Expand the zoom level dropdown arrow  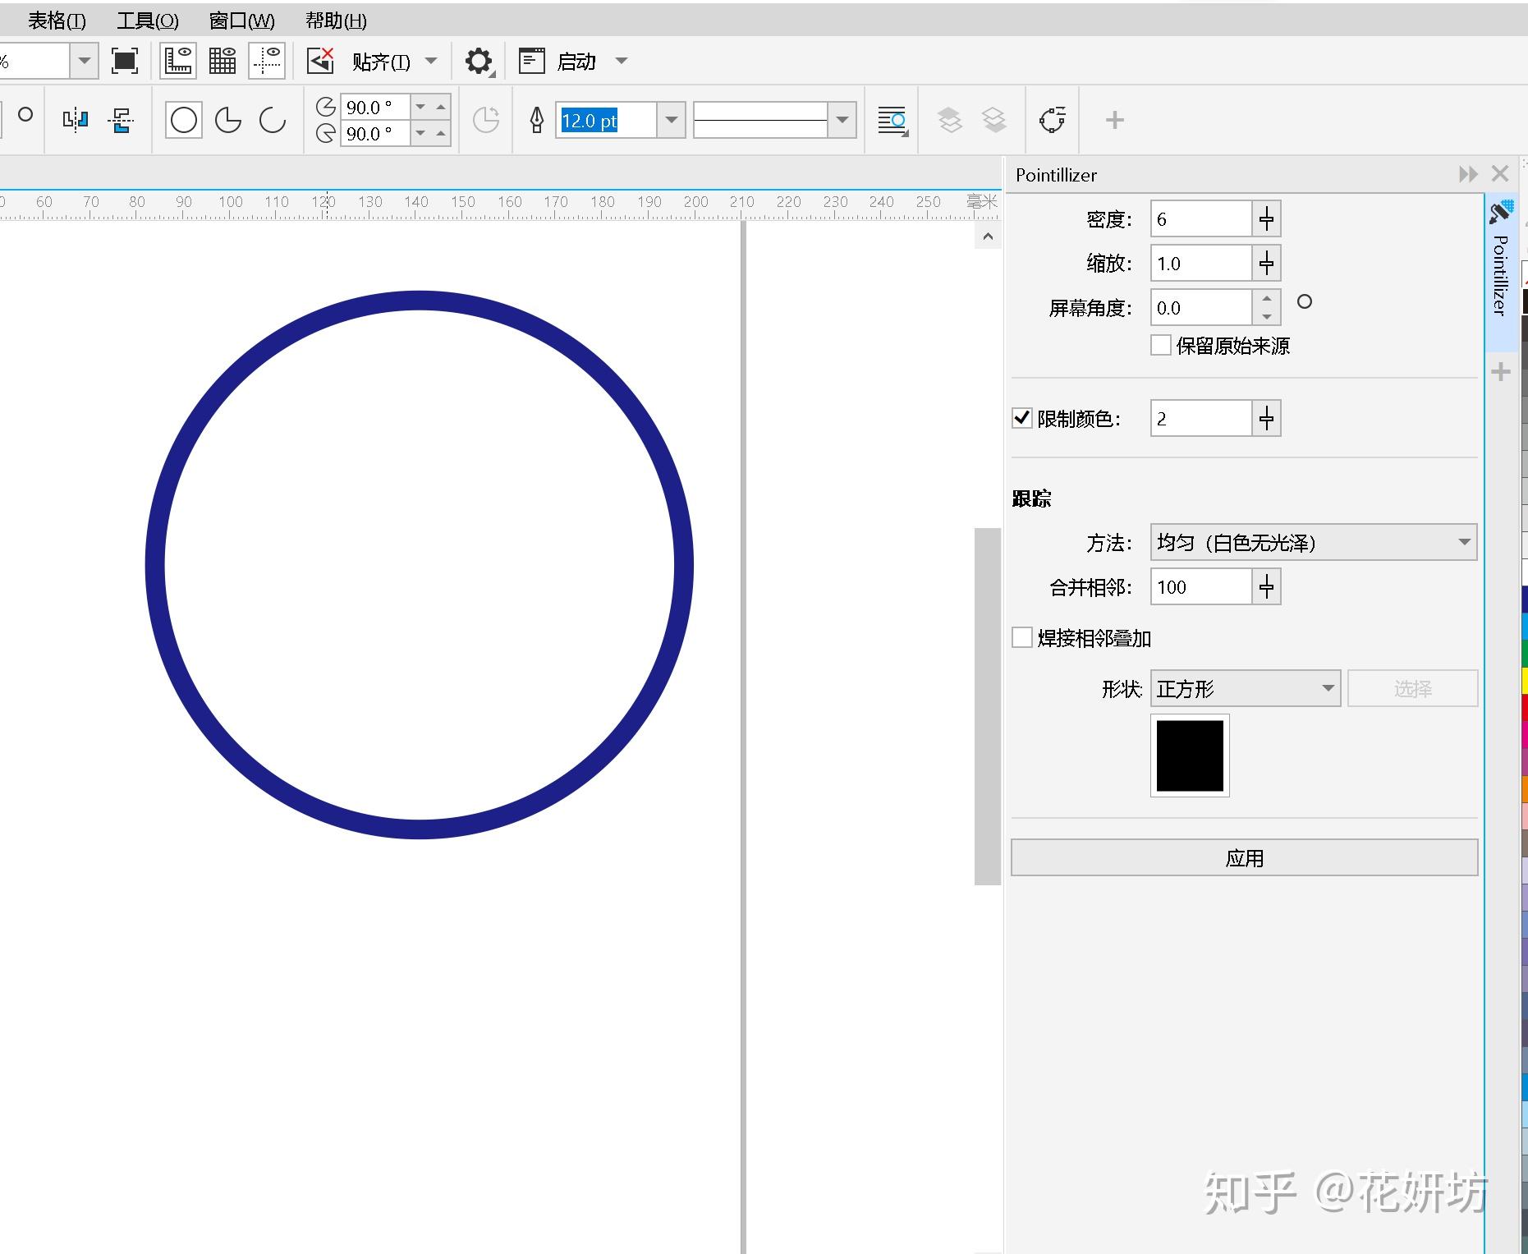(x=84, y=61)
